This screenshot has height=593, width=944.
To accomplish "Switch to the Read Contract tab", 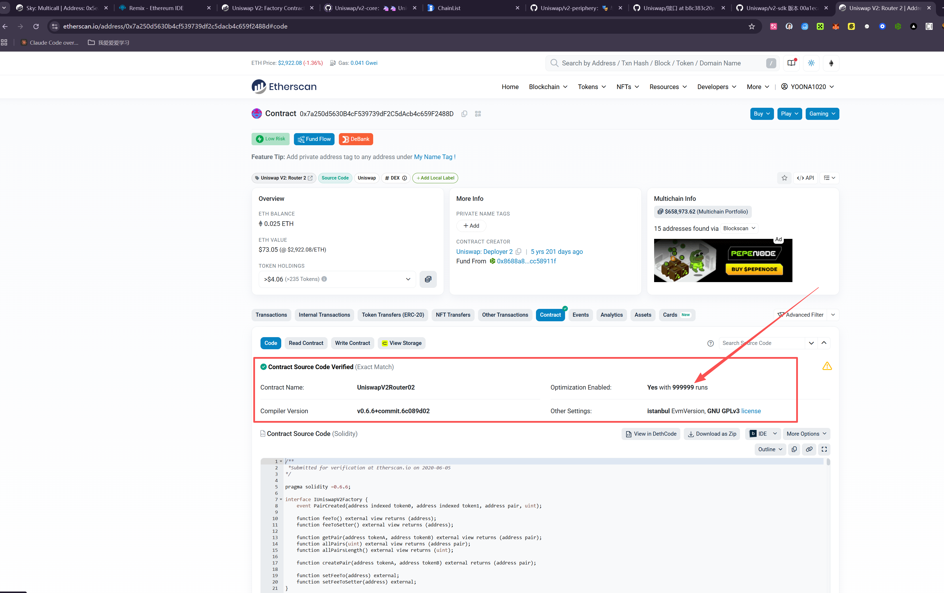I will (306, 343).
